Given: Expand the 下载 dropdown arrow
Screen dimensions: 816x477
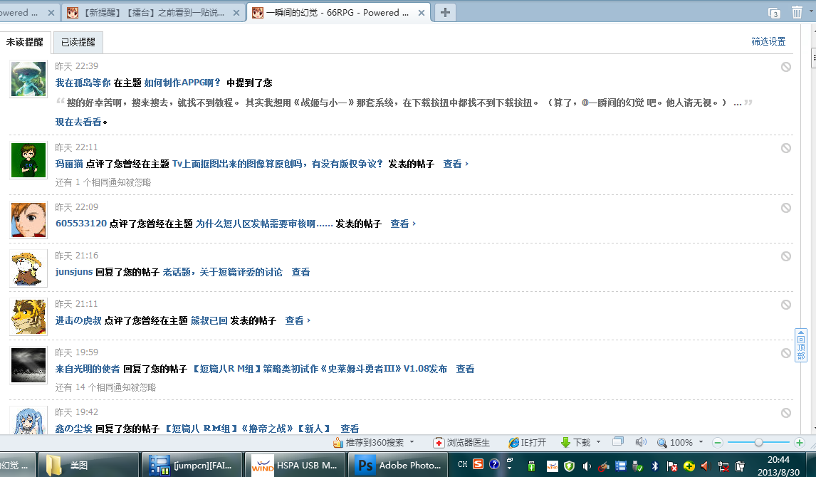Looking at the screenshot, I should click(x=598, y=443).
